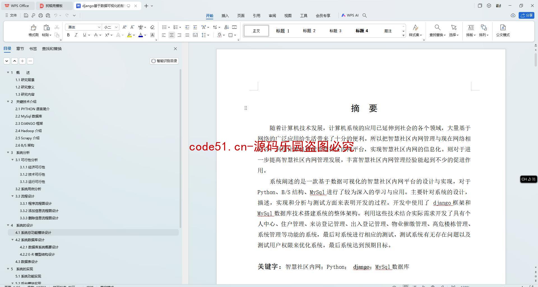This screenshot has width=538, height=287.
Task: Switch to 公文模式 document mode
Action: pyautogui.click(x=503, y=30)
